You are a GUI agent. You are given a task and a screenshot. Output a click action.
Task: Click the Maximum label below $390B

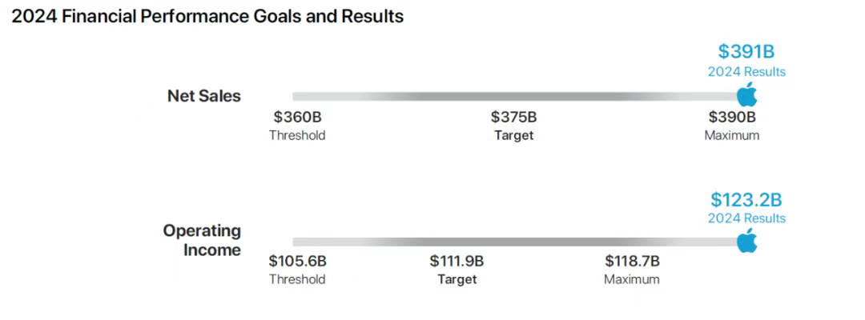point(731,135)
